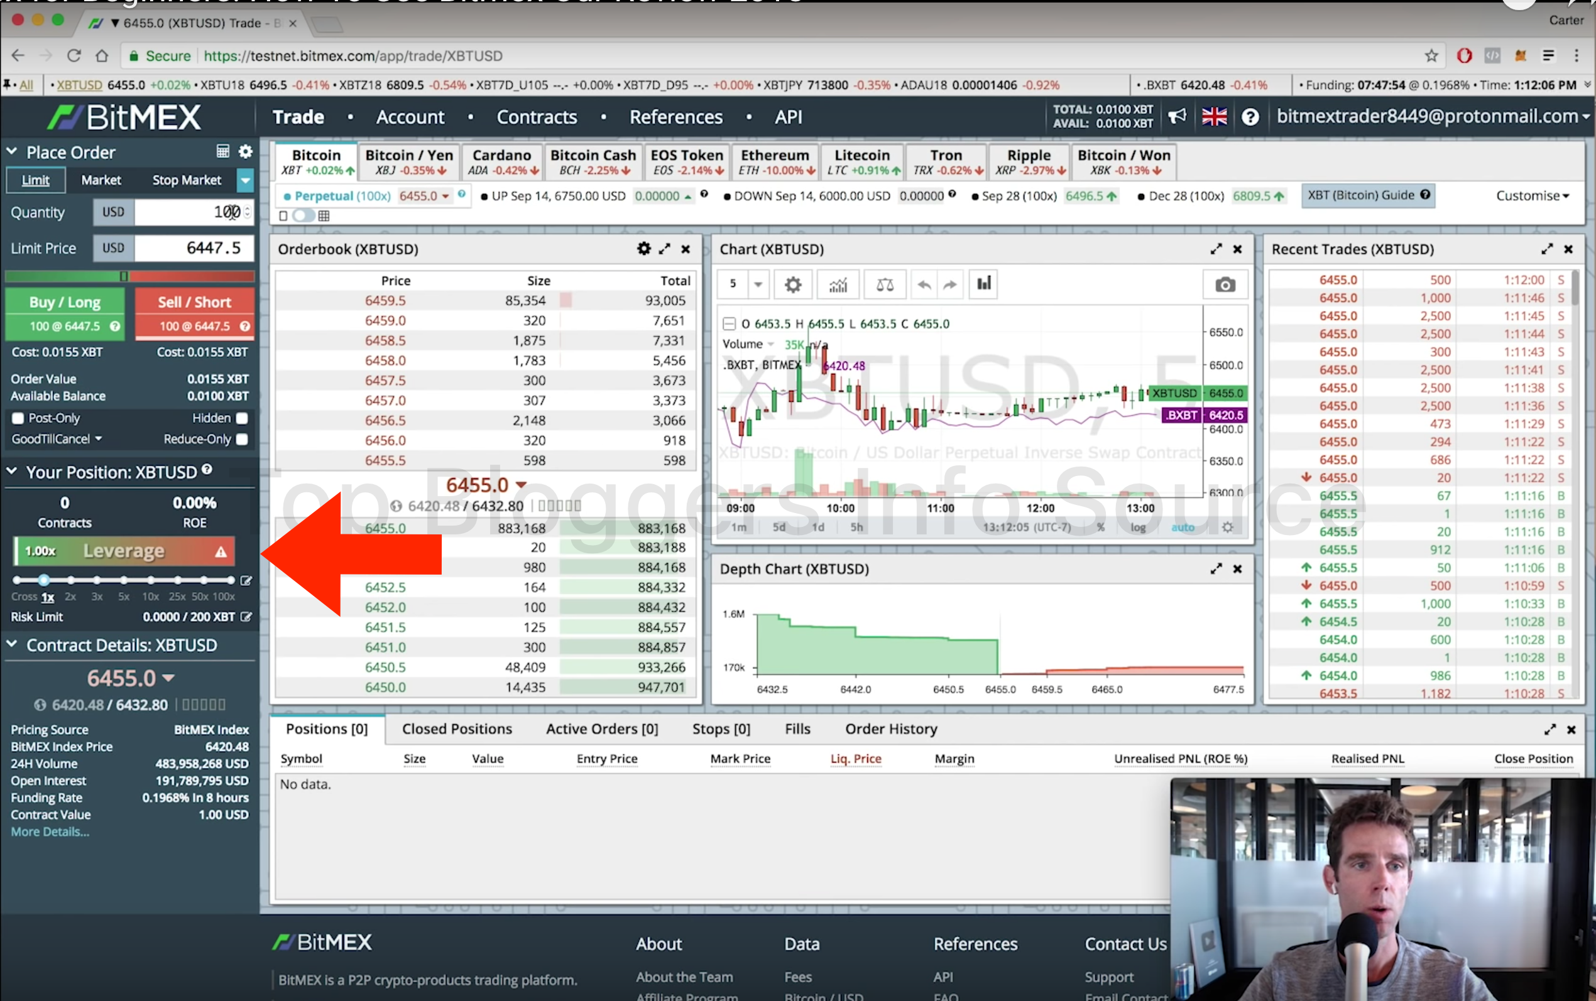This screenshot has height=1001, width=1596.
Task: Expand order type dropdown next to Stop Market
Action: click(x=245, y=180)
